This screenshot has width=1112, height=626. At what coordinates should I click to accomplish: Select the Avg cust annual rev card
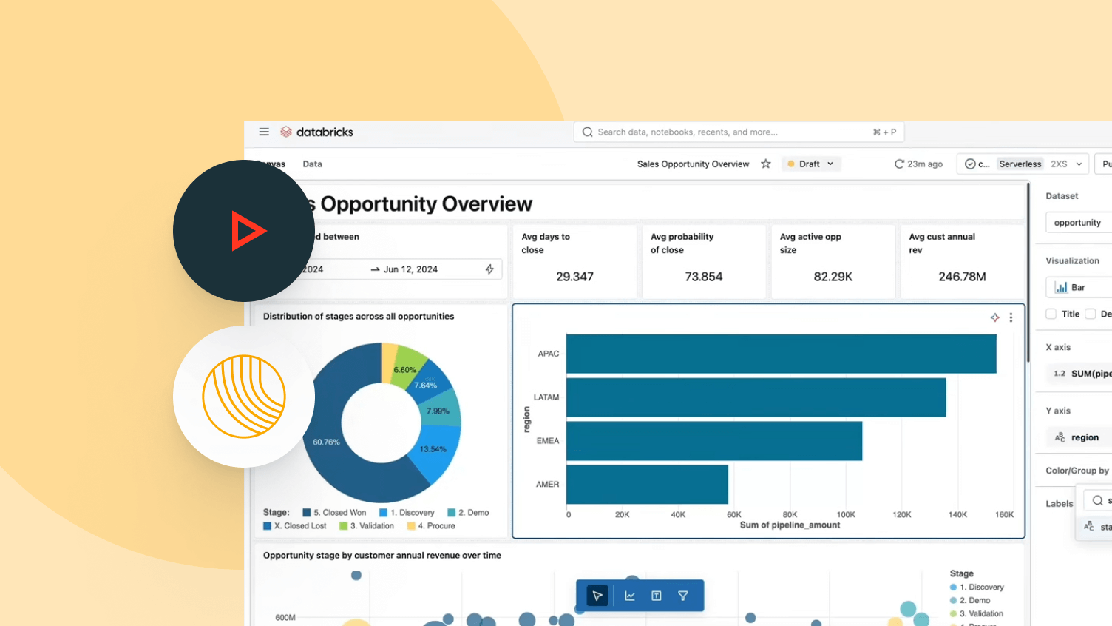(962, 262)
